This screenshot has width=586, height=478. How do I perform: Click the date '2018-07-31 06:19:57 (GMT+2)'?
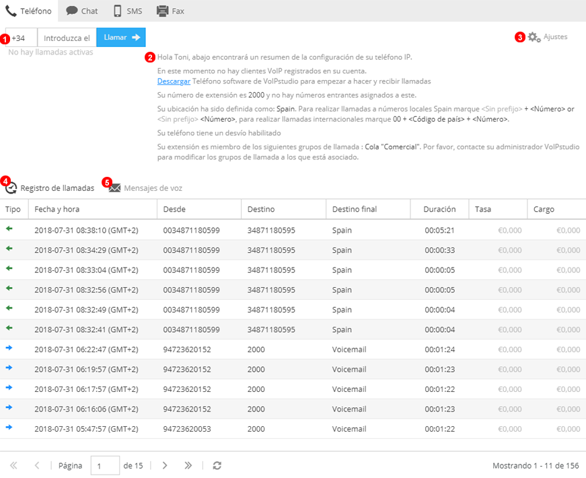tap(86, 369)
